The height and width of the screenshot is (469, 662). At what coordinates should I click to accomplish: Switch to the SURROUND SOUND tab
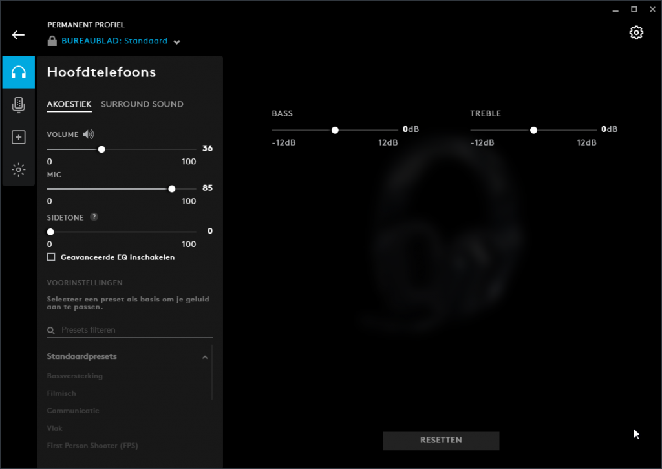[142, 104]
